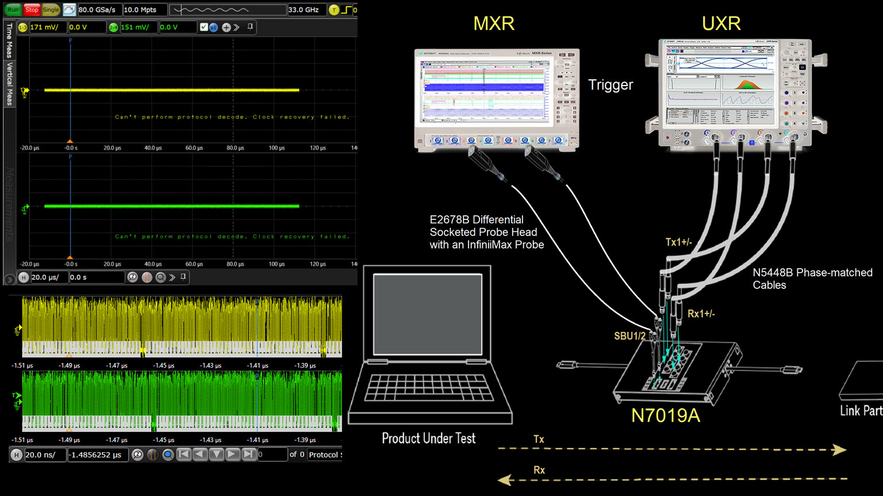Uncheck the p1 protocol checkbox

pyautogui.click(x=204, y=28)
